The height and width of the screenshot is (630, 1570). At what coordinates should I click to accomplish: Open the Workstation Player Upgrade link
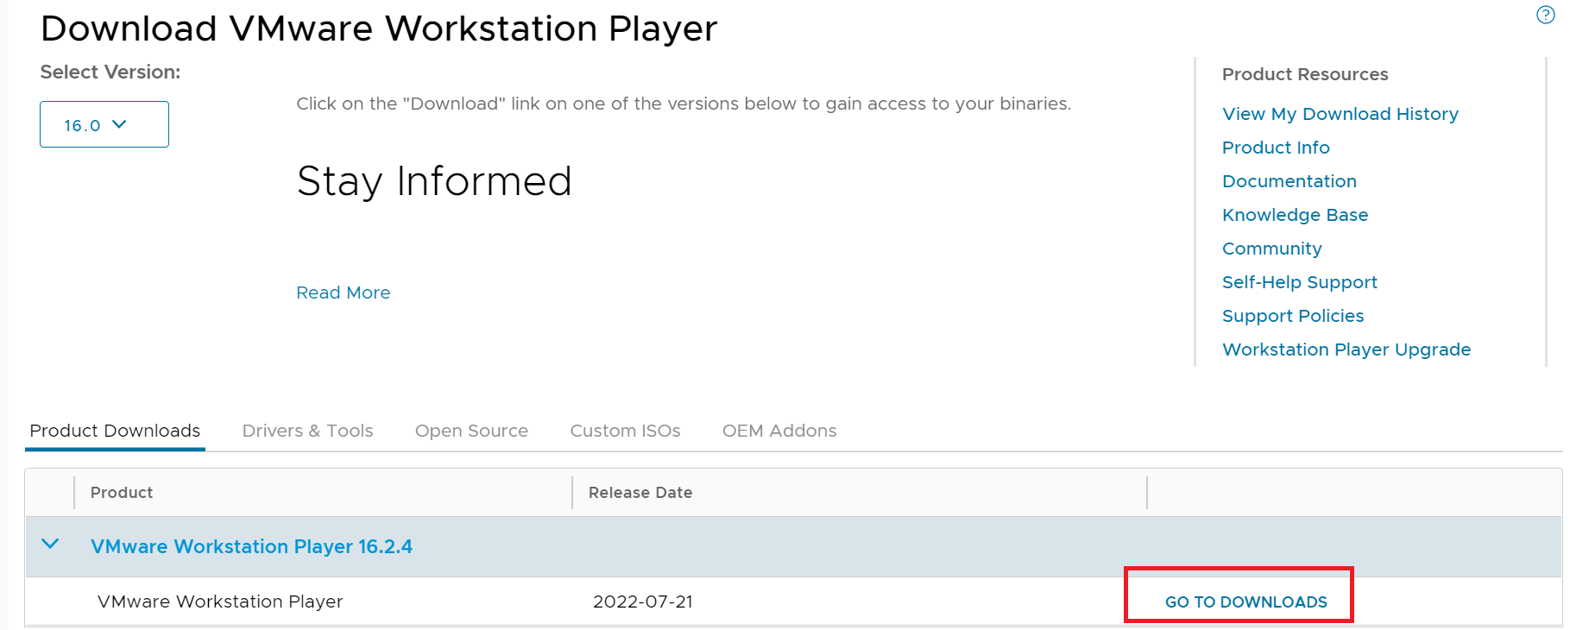[x=1346, y=350]
